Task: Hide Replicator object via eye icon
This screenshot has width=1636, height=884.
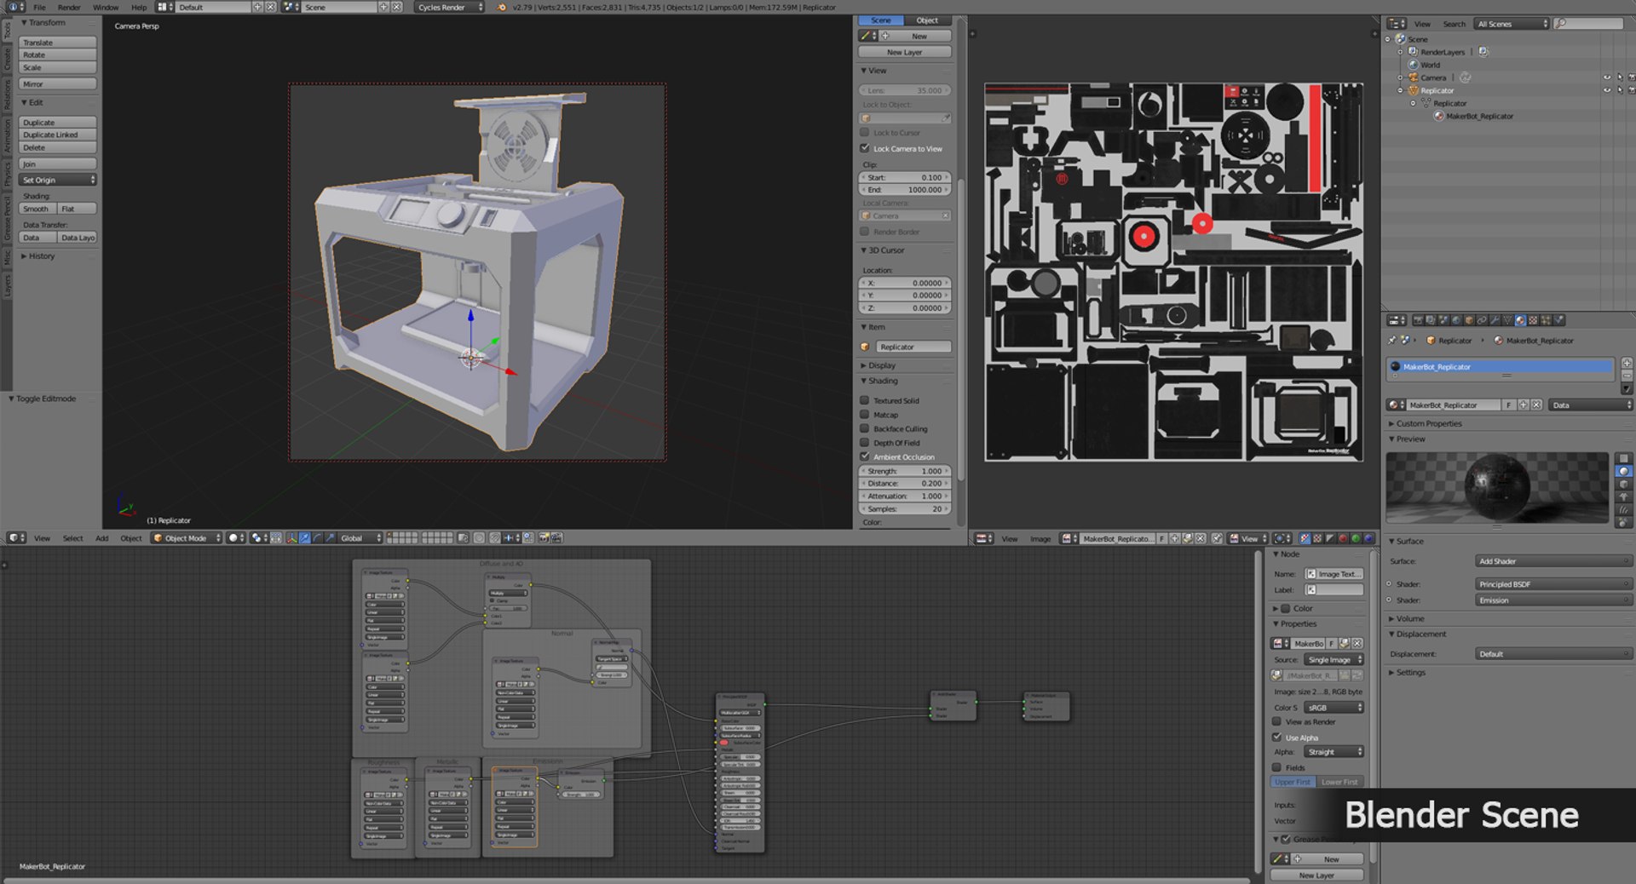Action: click(x=1607, y=89)
